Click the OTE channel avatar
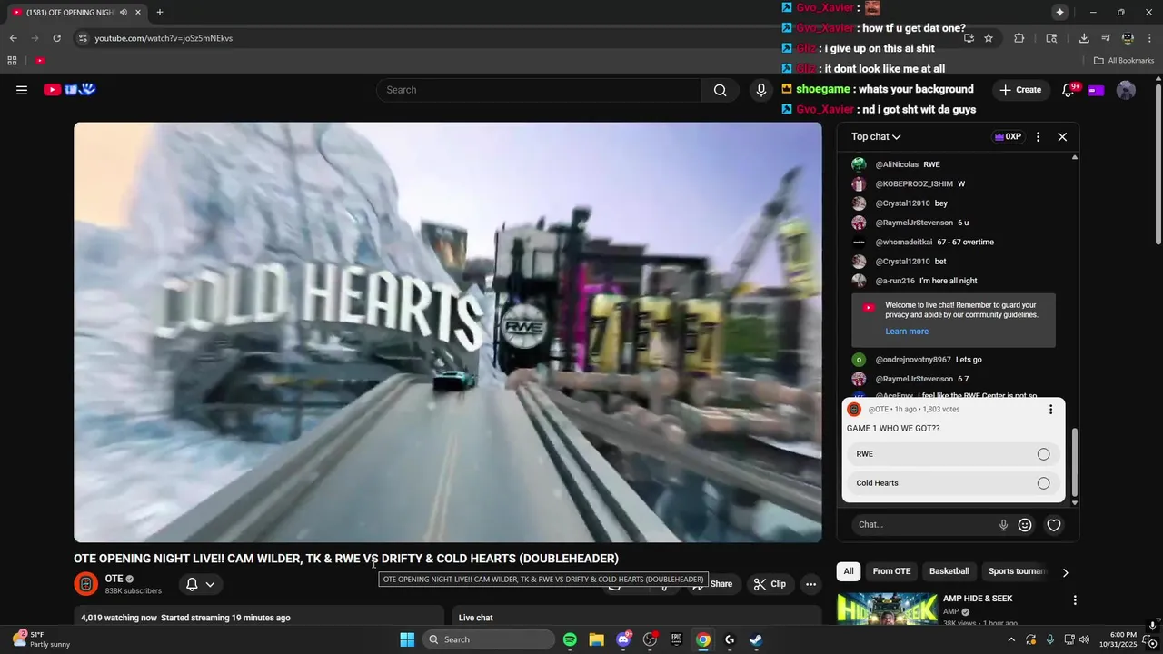 coord(85,584)
